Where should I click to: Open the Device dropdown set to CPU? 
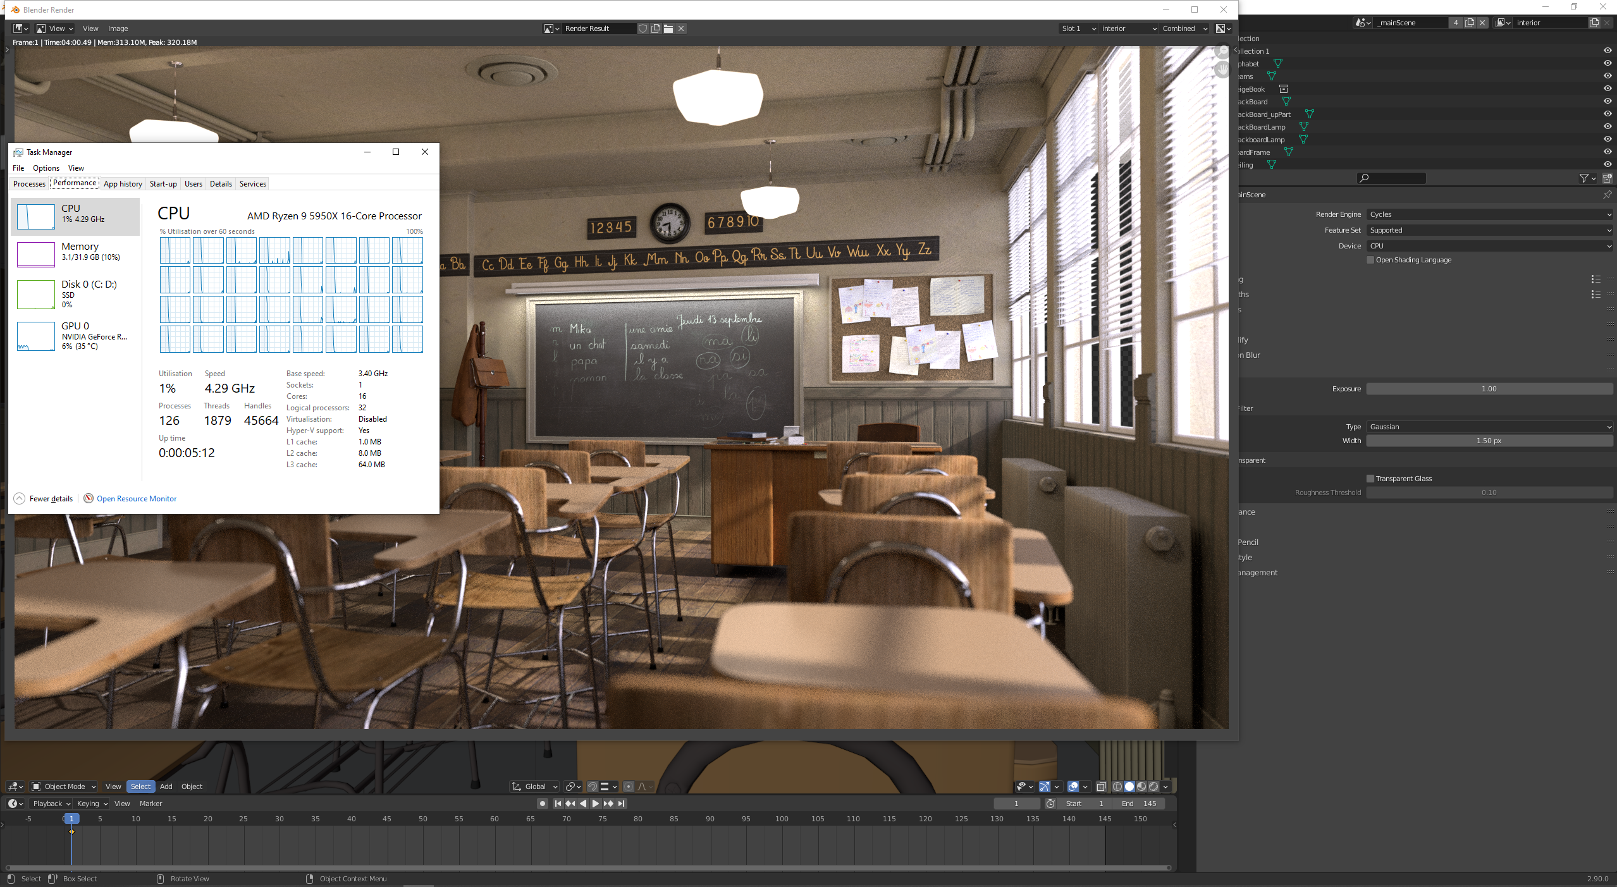[1489, 246]
